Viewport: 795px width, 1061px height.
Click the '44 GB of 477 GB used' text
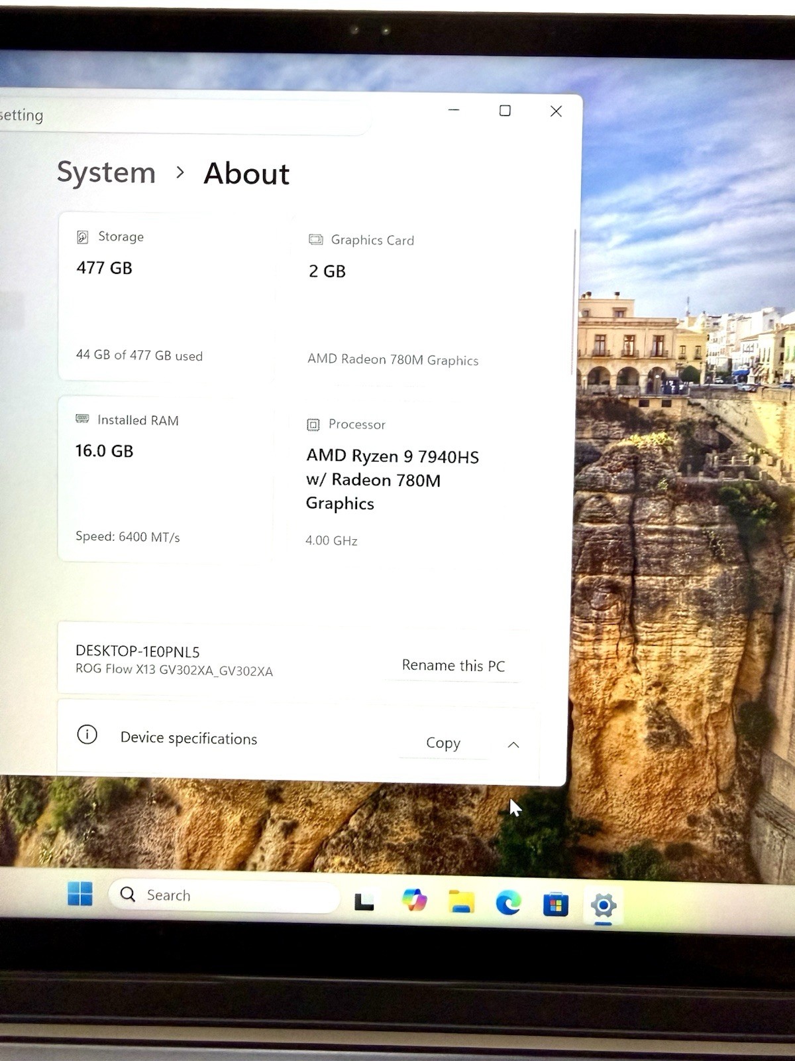point(139,355)
